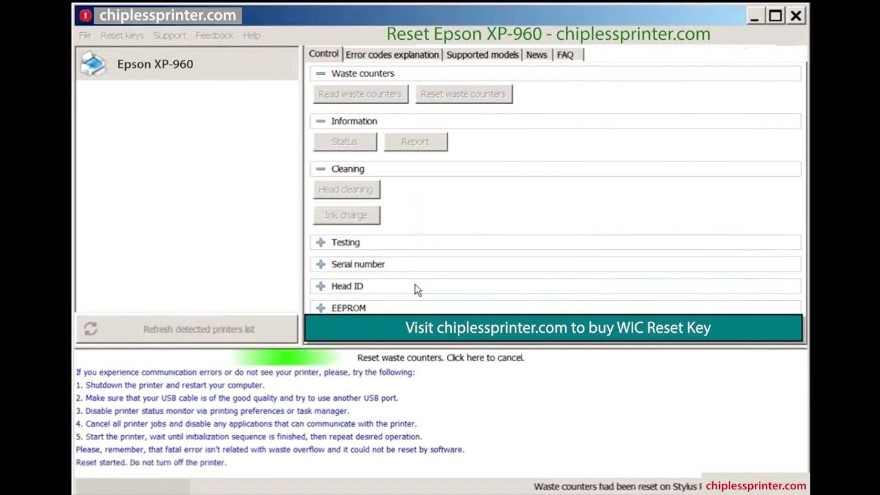The width and height of the screenshot is (880, 495).
Task: Select the Epson XP-960 printer icon
Action: [x=93, y=64]
